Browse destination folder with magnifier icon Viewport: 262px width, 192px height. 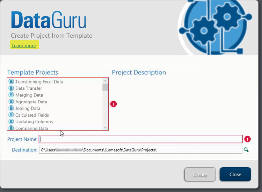point(246,150)
